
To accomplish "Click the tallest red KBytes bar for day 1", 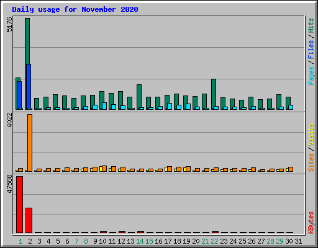I will (20, 205).
